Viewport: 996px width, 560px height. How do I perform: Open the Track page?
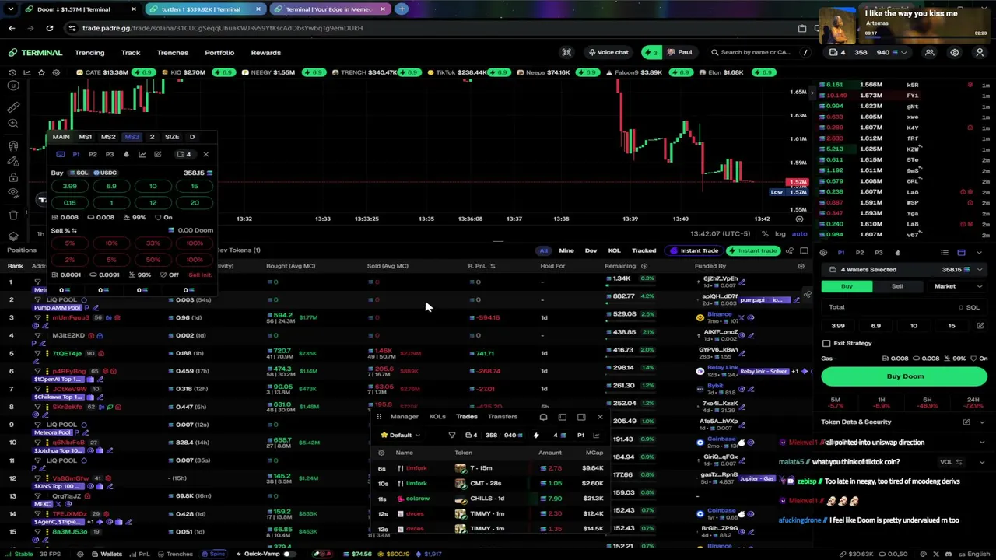(x=131, y=53)
